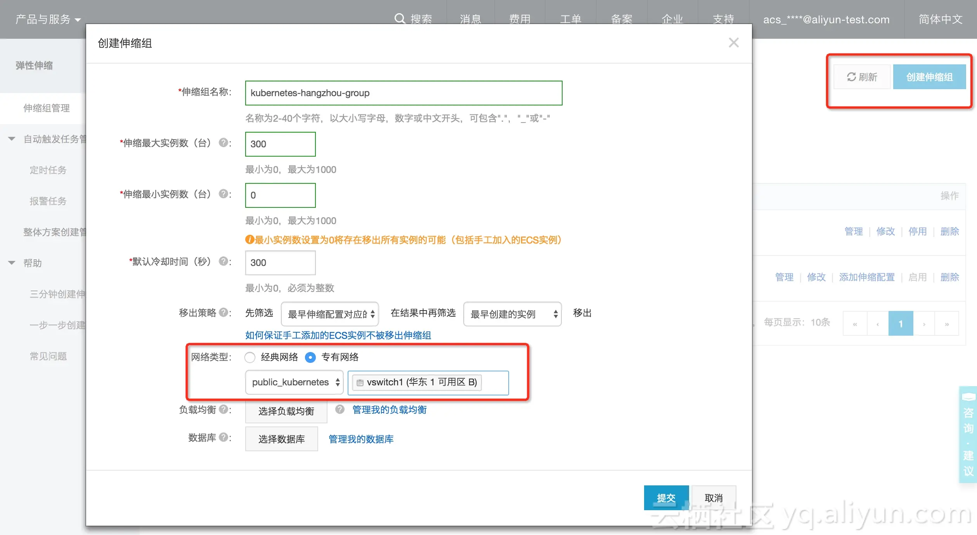
Task: Click help icon beside 伸缩最大实例数
Action: 223,143
